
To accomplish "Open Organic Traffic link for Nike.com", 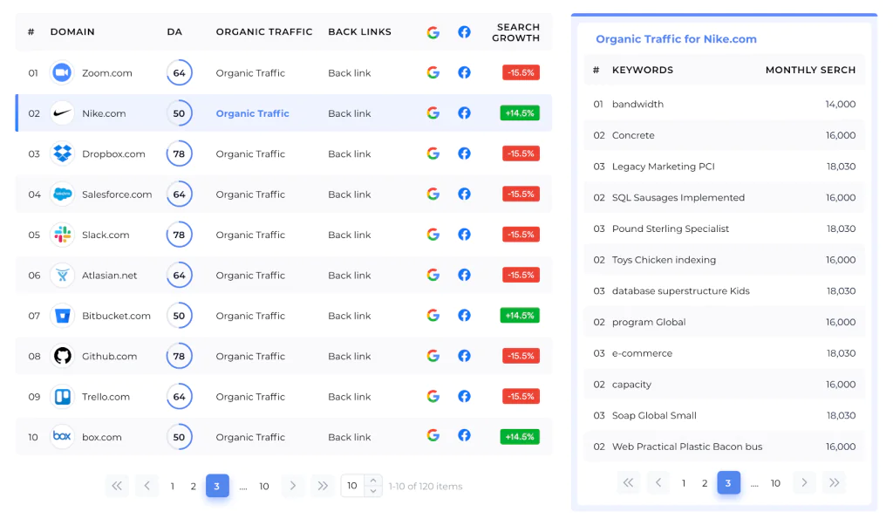I will pyautogui.click(x=252, y=113).
